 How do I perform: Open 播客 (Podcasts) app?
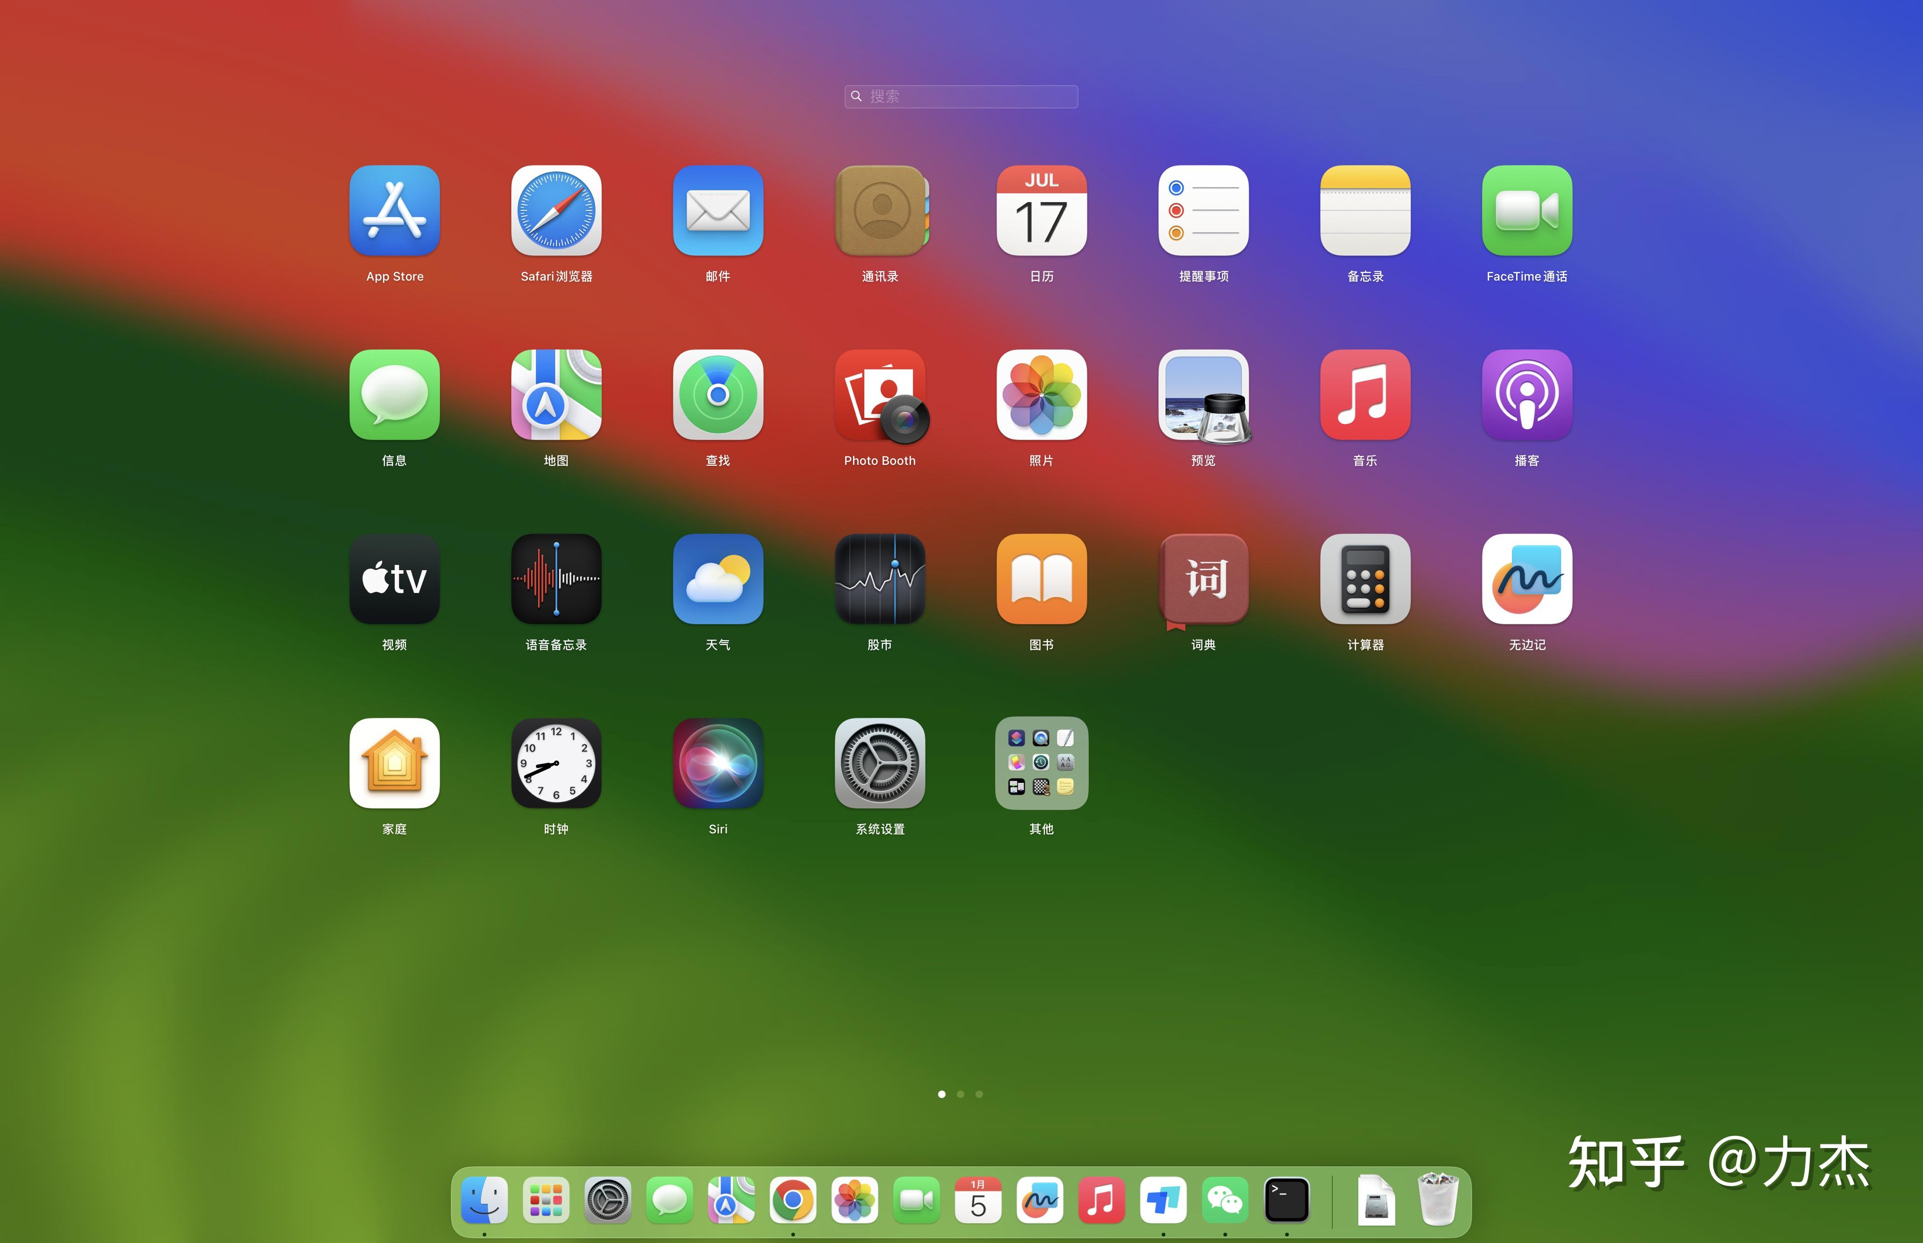point(1527,395)
